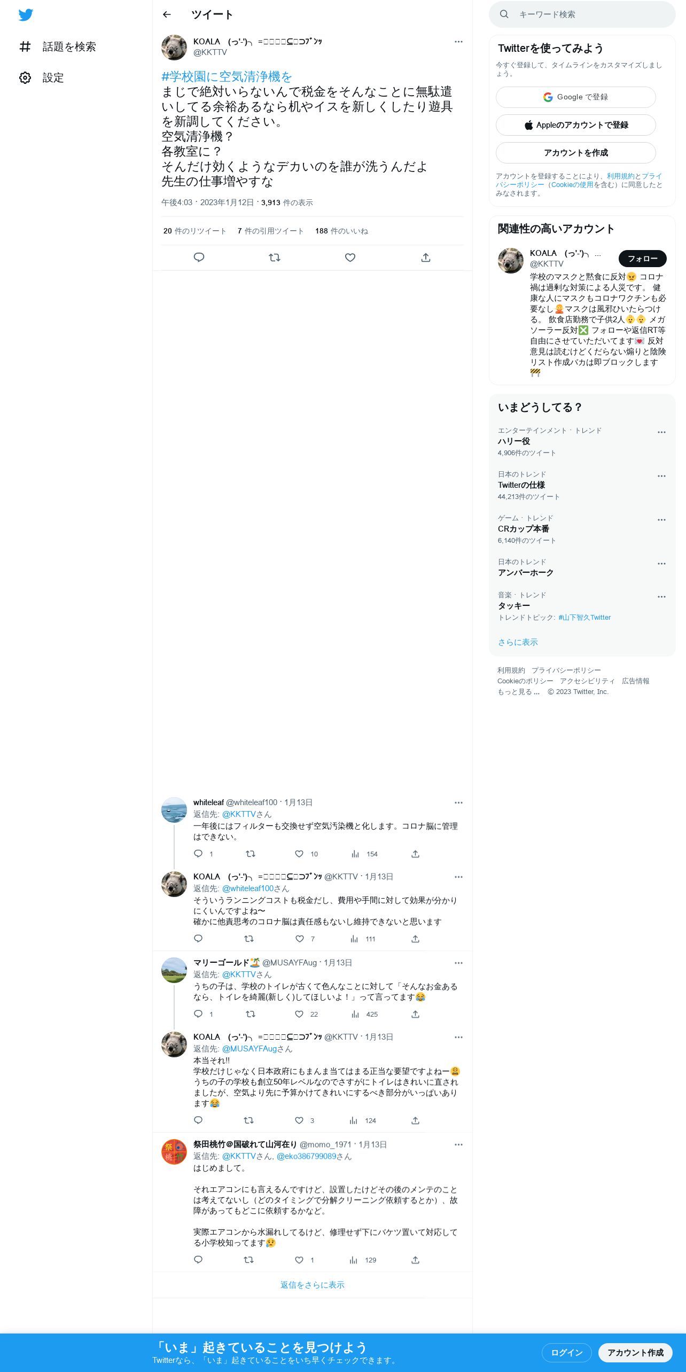686x1372 pixels.
Task: Share the main tweet via share icon
Action: pyautogui.click(x=426, y=258)
